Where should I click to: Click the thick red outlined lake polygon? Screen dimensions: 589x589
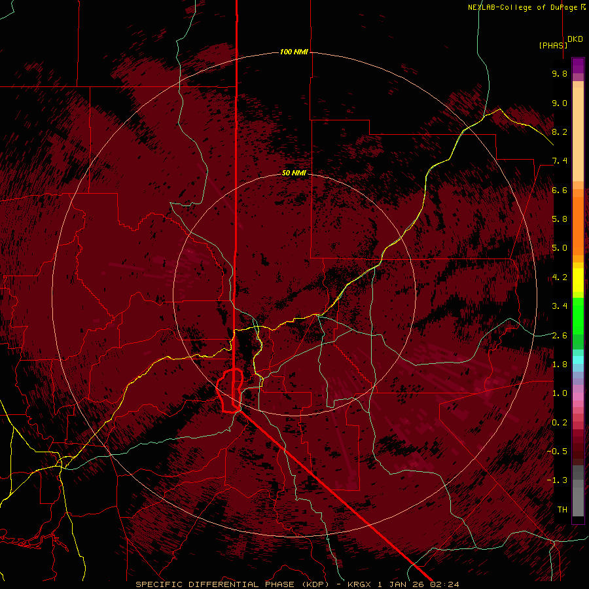coord(230,391)
